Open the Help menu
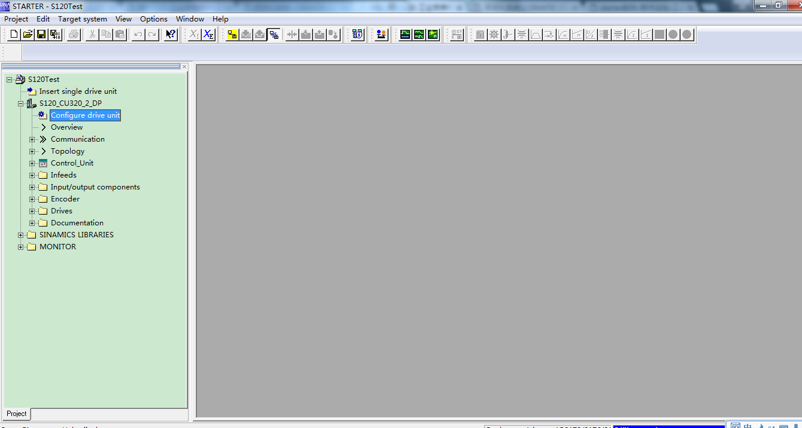Viewport: 802px width, 428px height. click(x=220, y=19)
